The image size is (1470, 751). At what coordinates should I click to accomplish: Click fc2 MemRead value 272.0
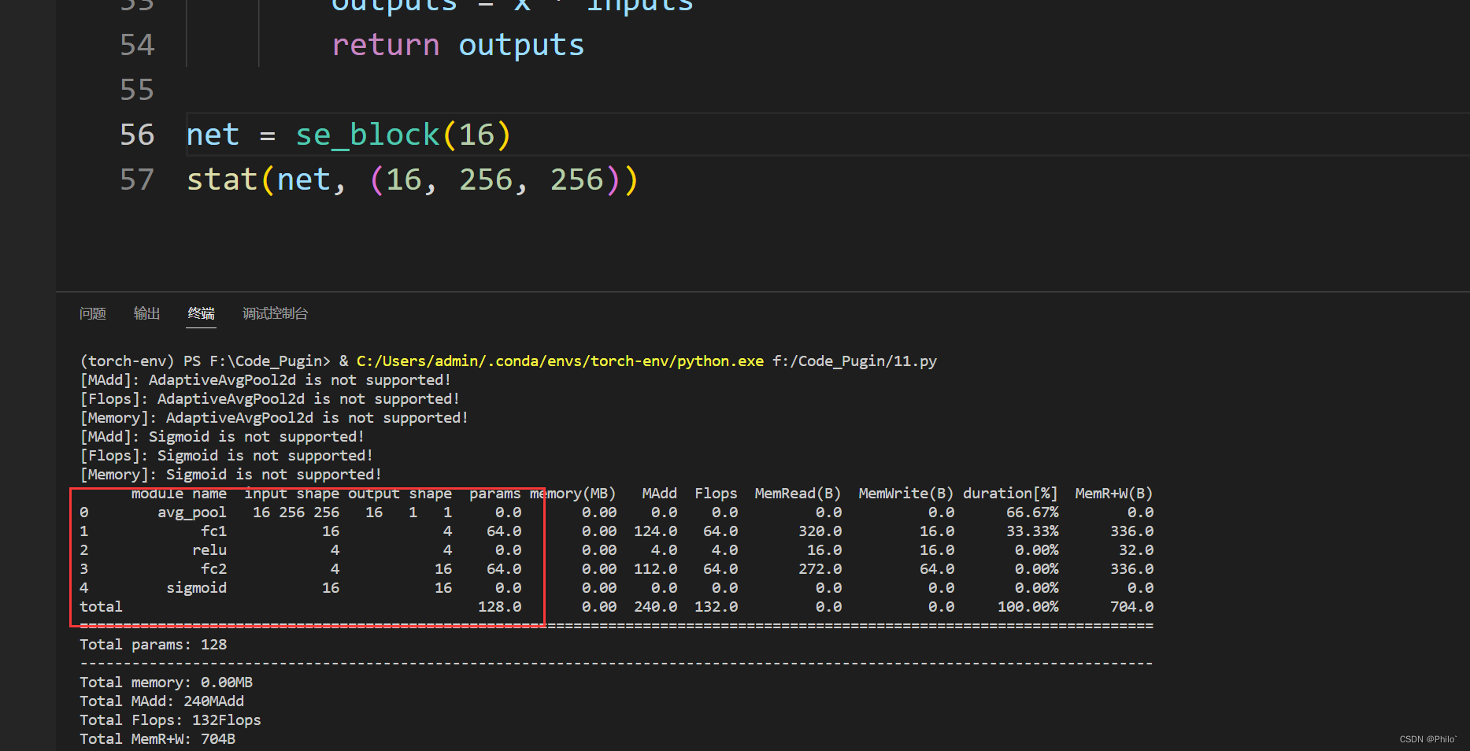[820, 569]
